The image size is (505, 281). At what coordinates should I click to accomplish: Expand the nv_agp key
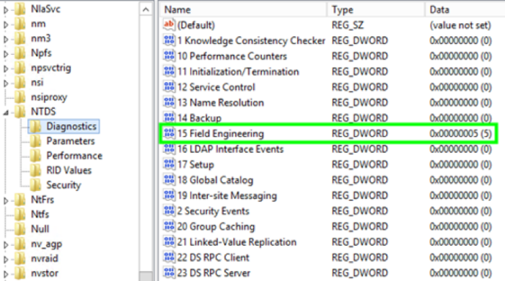coord(6,244)
